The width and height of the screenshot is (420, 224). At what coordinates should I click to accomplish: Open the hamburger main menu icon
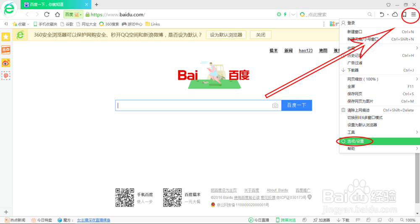(414, 14)
